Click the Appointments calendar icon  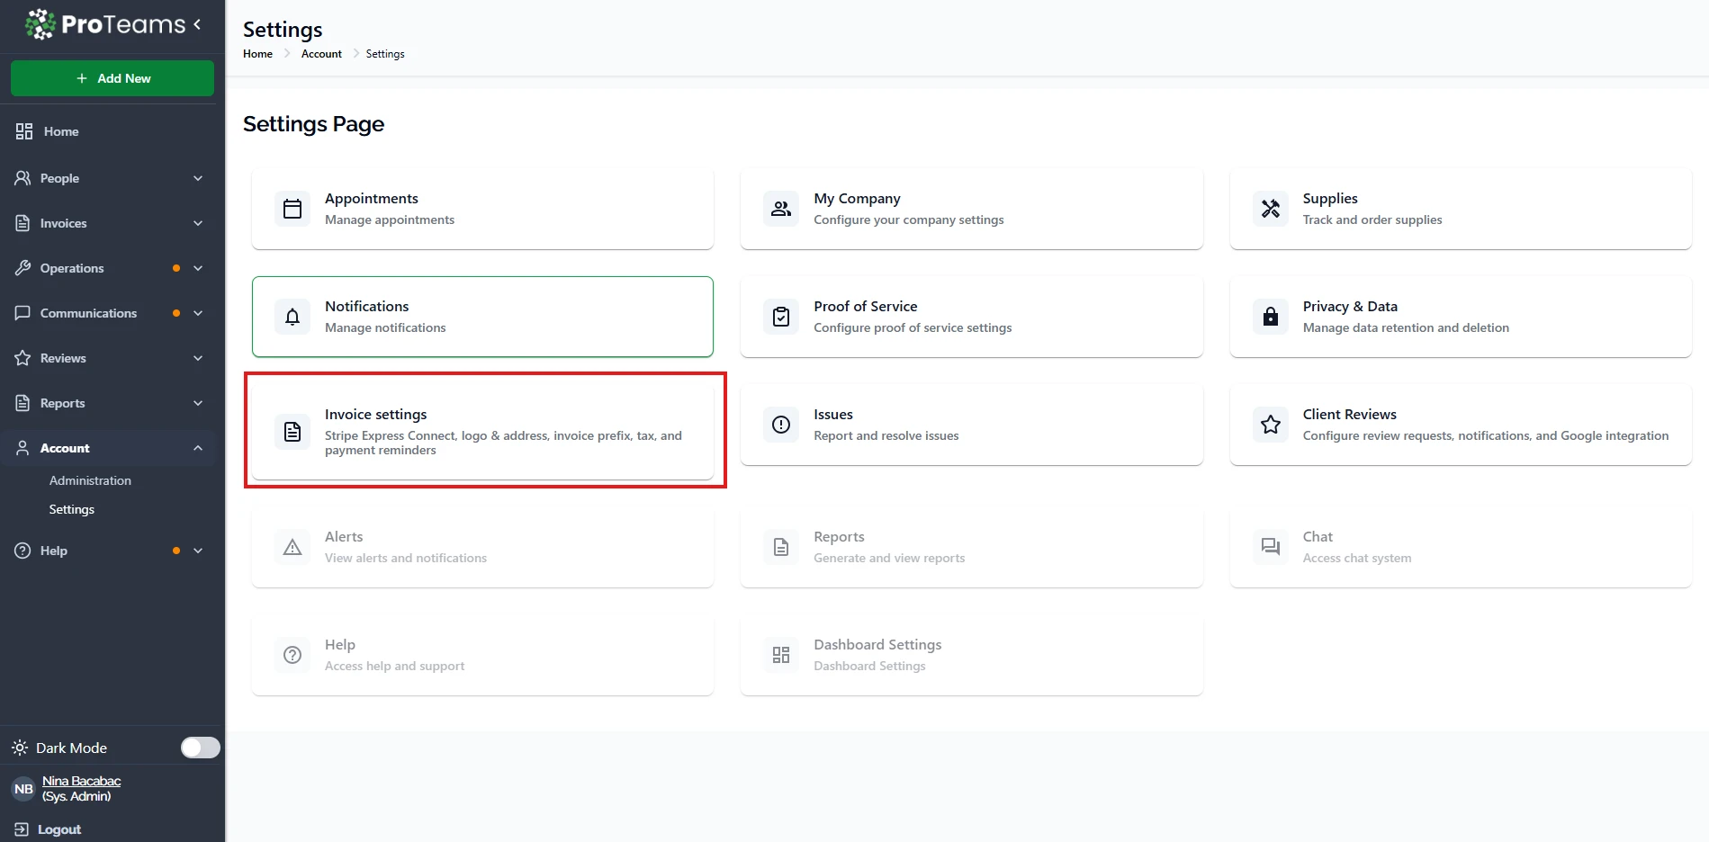tap(292, 209)
